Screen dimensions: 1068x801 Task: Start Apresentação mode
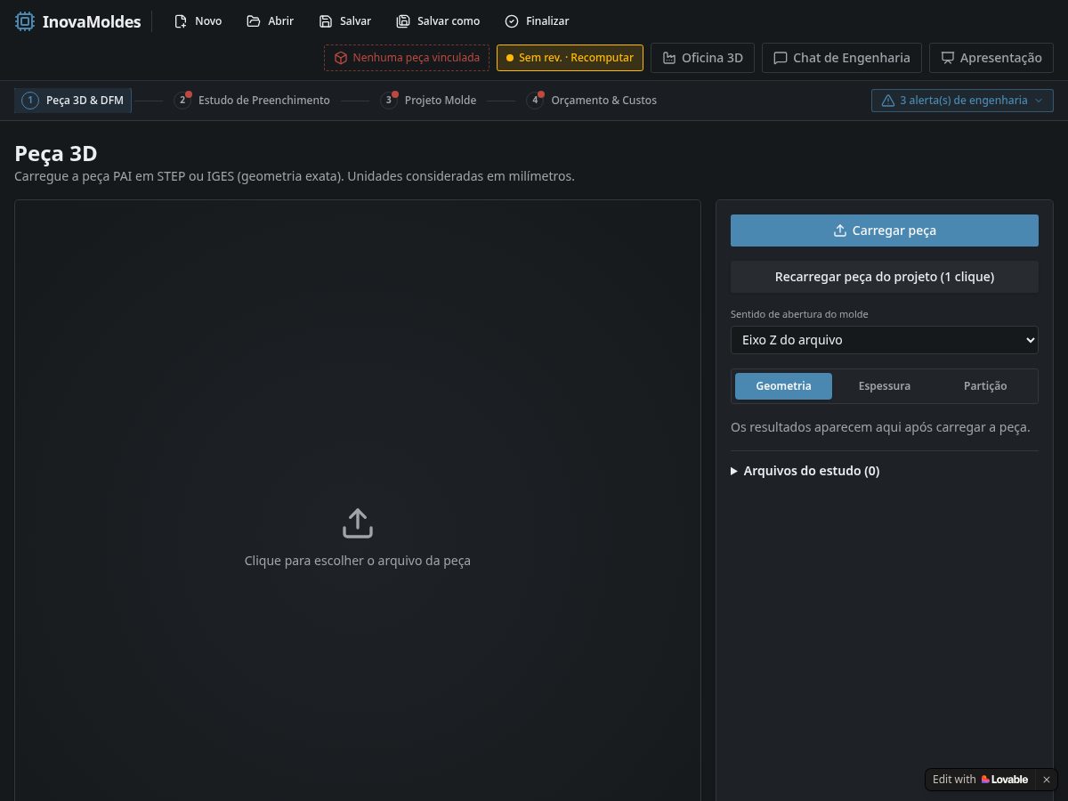click(991, 58)
